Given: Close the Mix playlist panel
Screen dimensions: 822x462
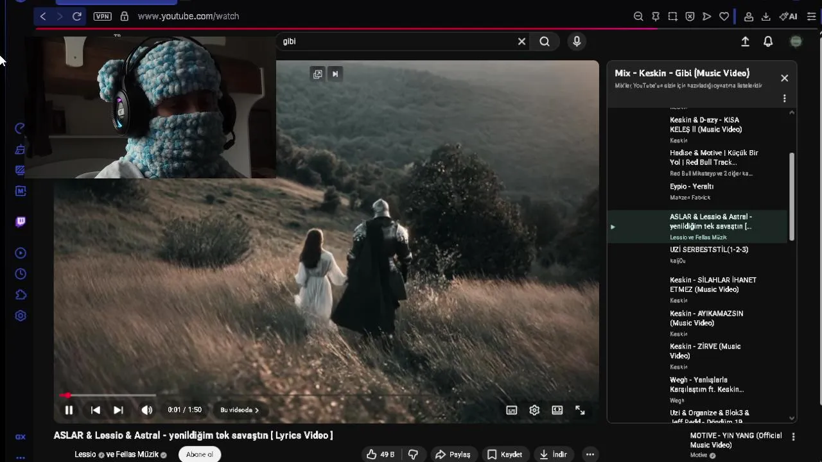Looking at the screenshot, I should point(784,78).
